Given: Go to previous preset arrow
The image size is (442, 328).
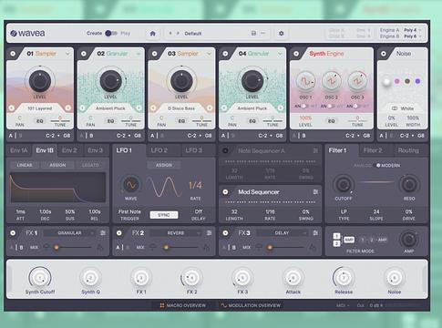Looking at the screenshot, I should point(170,33).
